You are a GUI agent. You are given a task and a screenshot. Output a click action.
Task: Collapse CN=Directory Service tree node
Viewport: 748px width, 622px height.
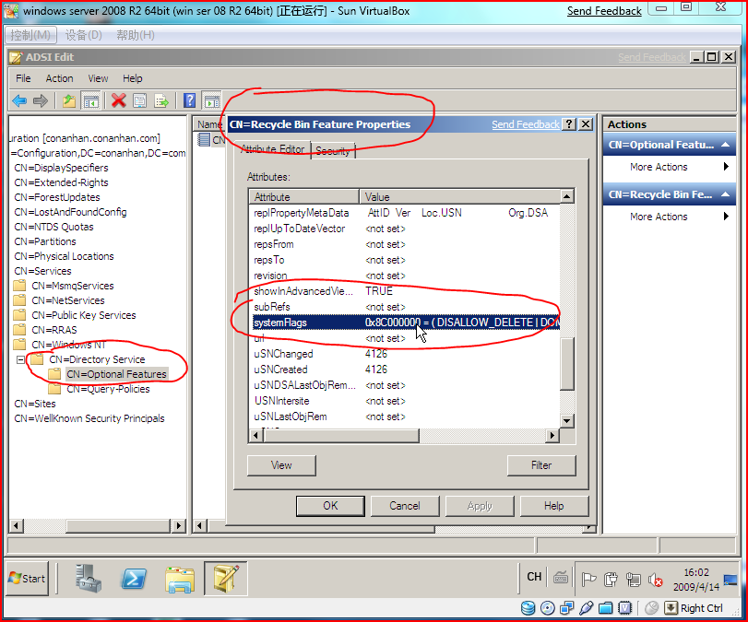click(x=20, y=359)
